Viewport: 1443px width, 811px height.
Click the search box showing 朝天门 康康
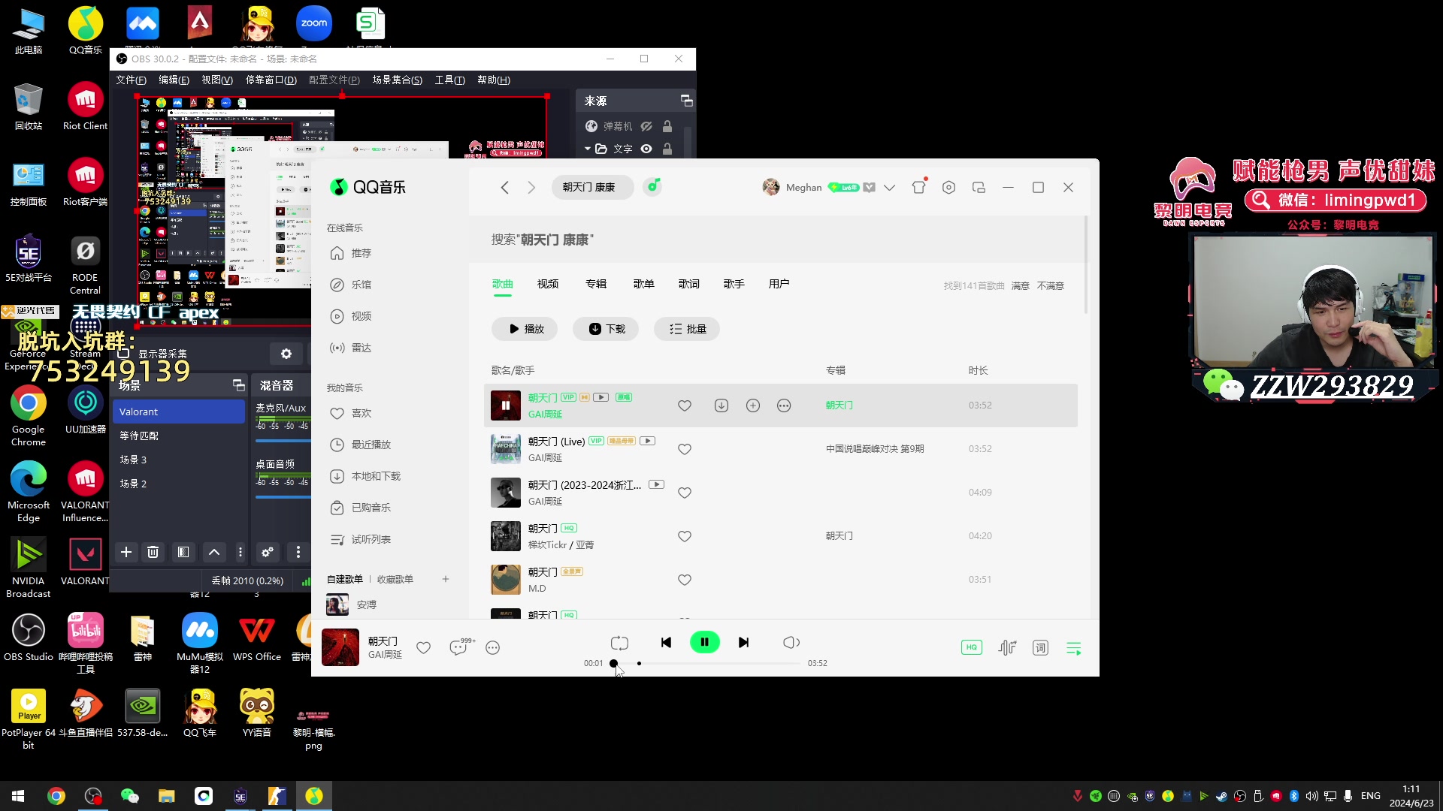[592, 187]
